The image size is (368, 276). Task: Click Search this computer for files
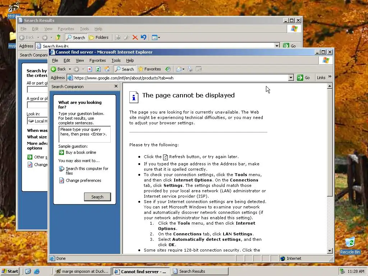pyautogui.click(x=87, y=171)
